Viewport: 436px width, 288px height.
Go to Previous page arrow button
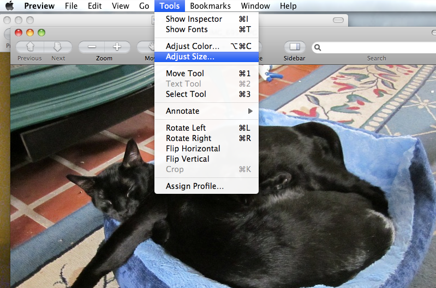tap(30, 47)
